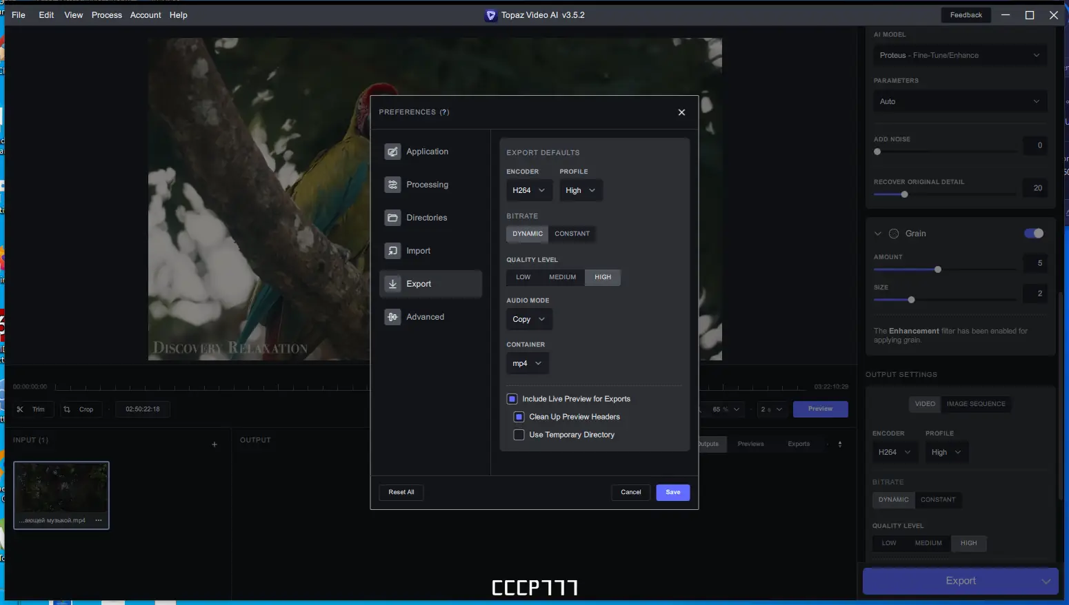Add a new input with the plus icon
Screen dimensions: 1069x605
click(x=214, y=444)
